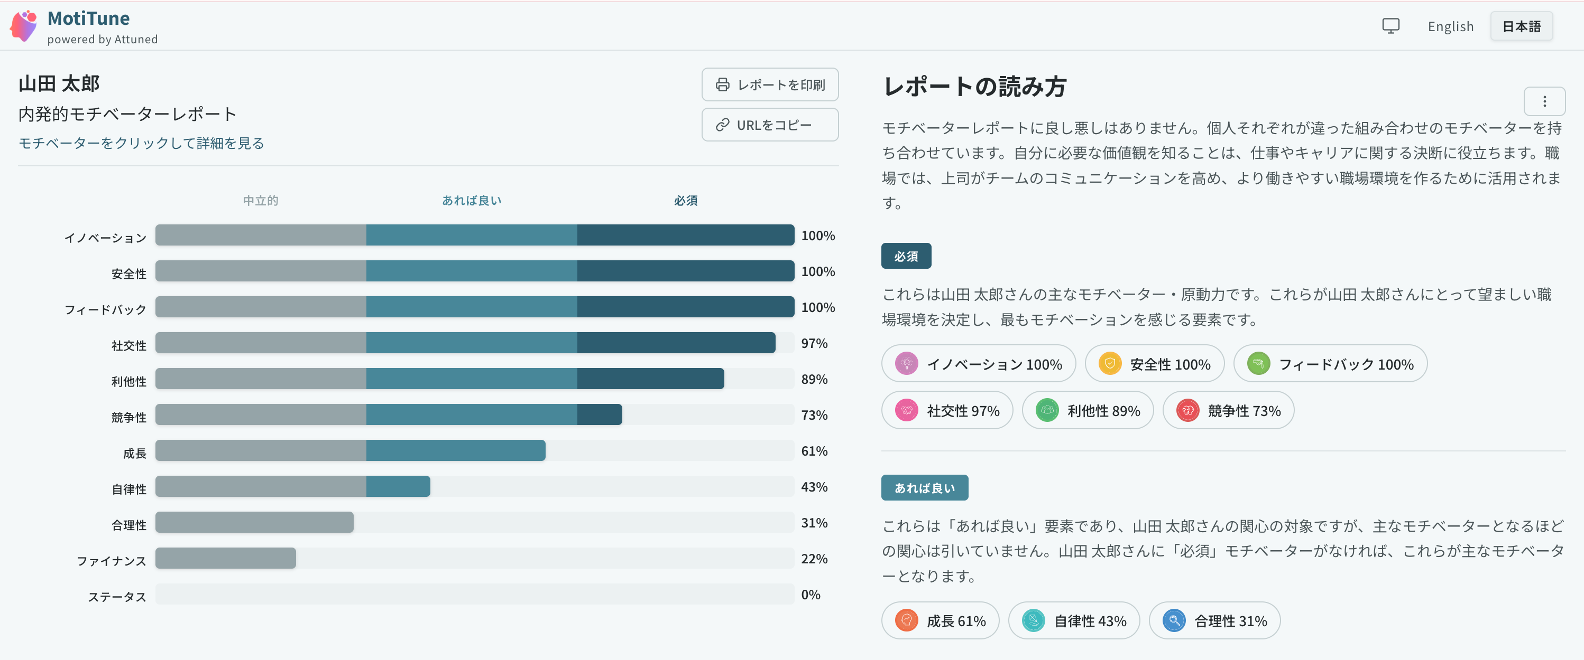Open the 社交性 97% motivator chip
The image size is (1584, 660).
pos(947,410)
